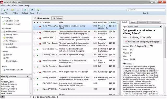The height and width of the screenshot is (99, 167).
Task: Select the "Prodrugs of dopamine" document
Action: pos(67,89)
